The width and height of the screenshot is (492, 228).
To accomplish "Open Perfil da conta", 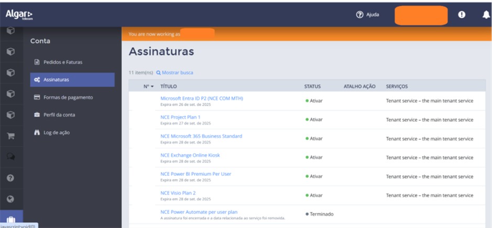I will [62, 115].
